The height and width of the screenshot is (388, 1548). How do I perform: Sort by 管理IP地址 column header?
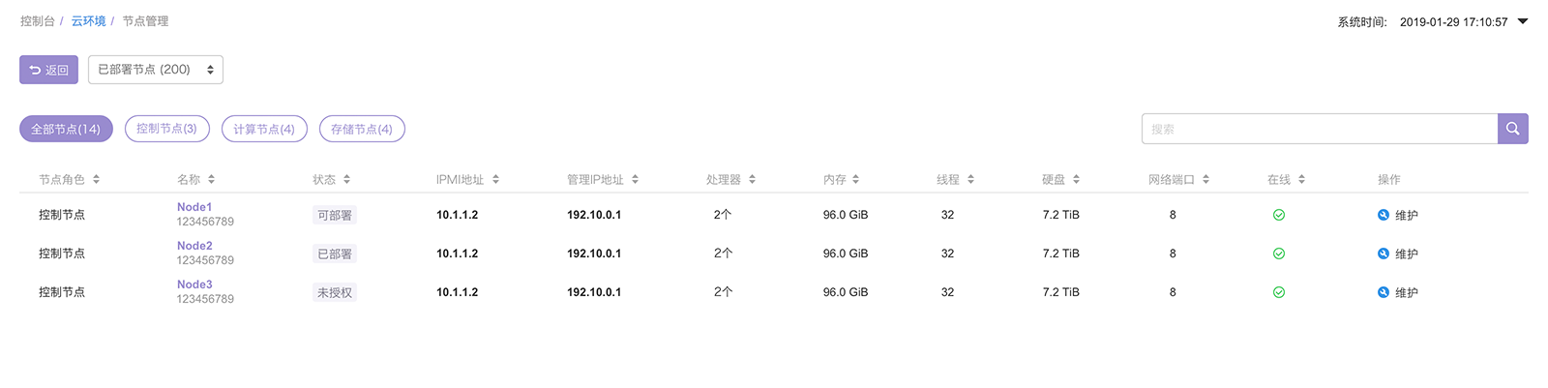(635, 179)
